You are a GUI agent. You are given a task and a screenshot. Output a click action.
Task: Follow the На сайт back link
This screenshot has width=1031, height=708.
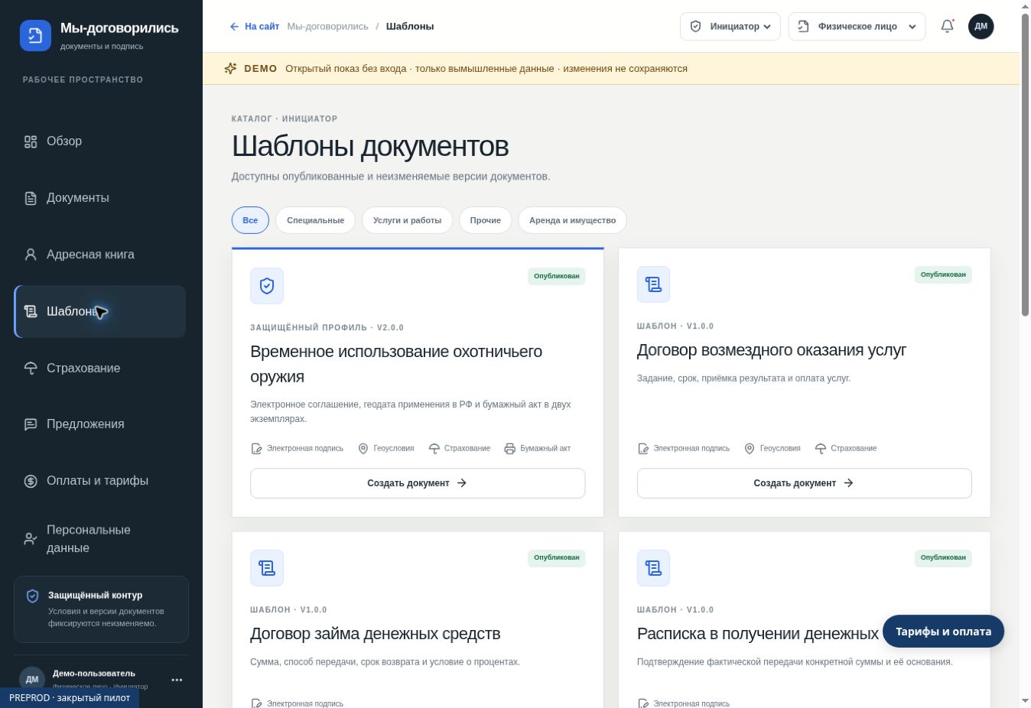pos(254,26)
